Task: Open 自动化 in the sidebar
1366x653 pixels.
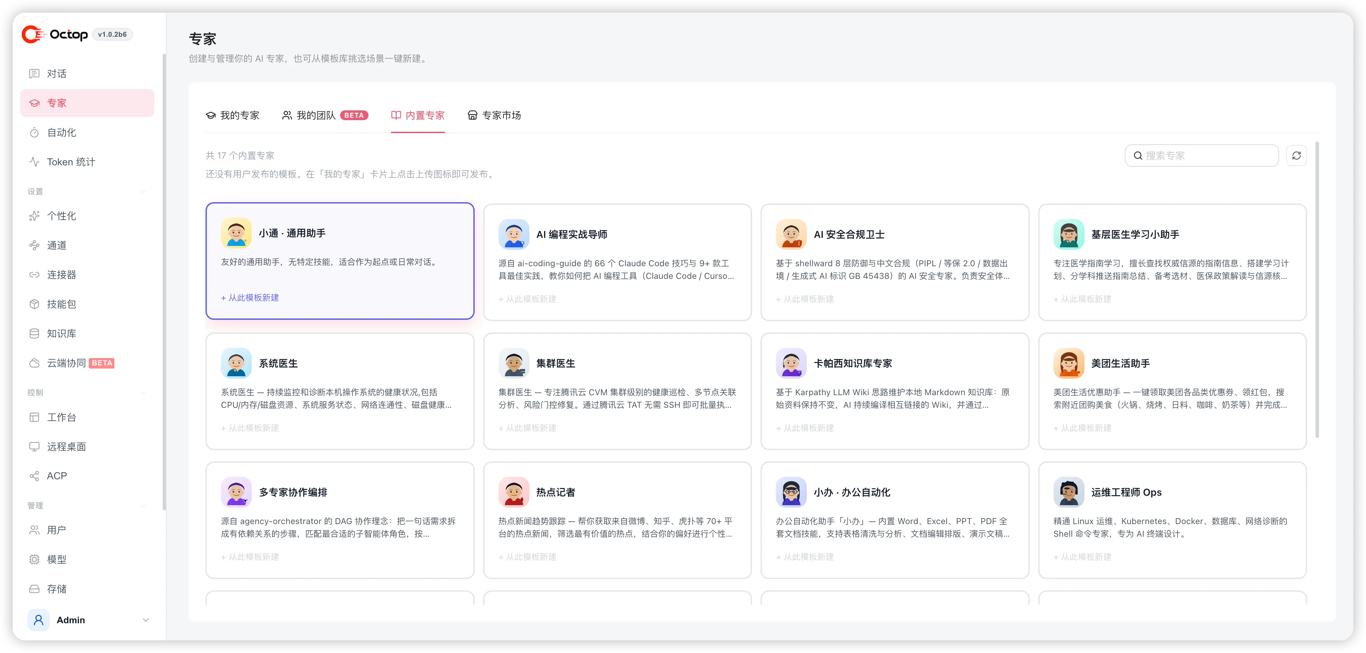Action: (x=87, y=132)
